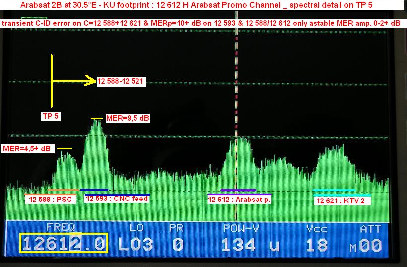Screen dimensions: 407x267
Task: Click the dashed vertical cursor marker line
Action: pos(237,99)
